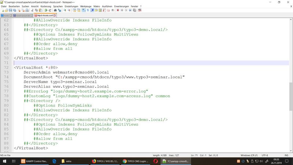Click the Open file folder icon
This screenshot has height=165, width=293.
(7, 11)
